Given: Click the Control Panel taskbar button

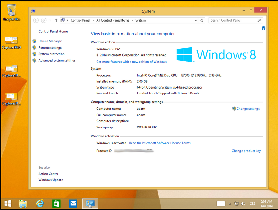Looking at the screenshot, I should pyautogui.click(x=90, y=203).
